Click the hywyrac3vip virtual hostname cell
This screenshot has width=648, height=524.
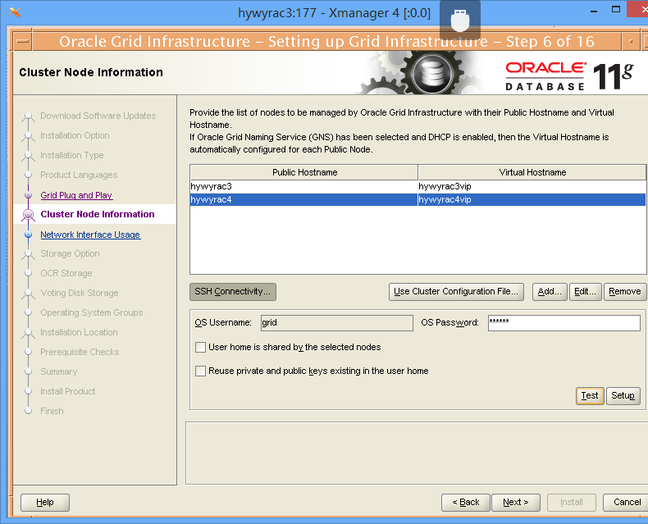point(532,186)
